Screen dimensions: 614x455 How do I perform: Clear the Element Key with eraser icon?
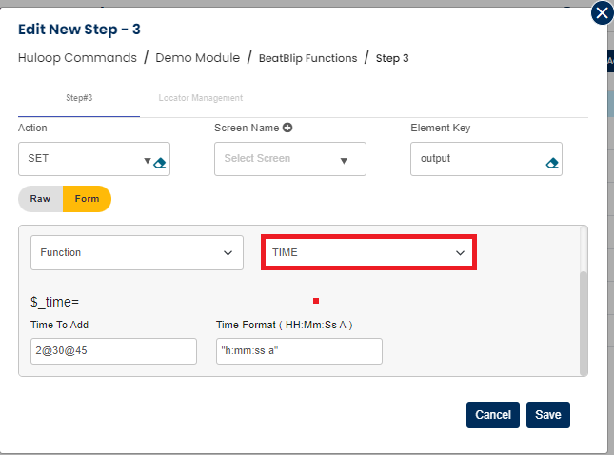click(x=552, y=163)
